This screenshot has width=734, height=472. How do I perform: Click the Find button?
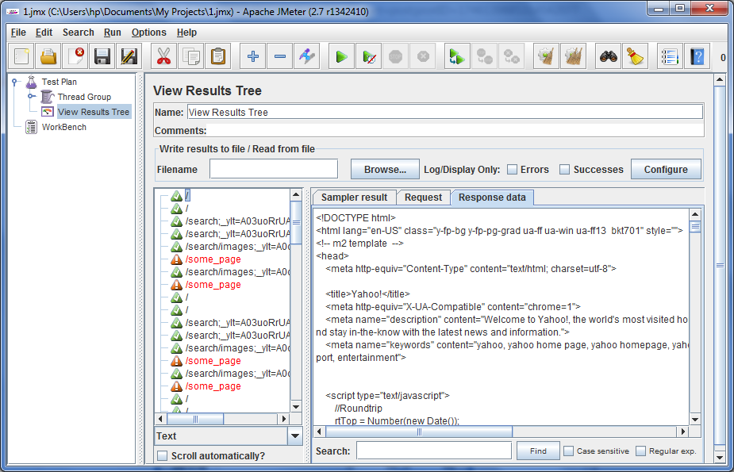[538, 451]
